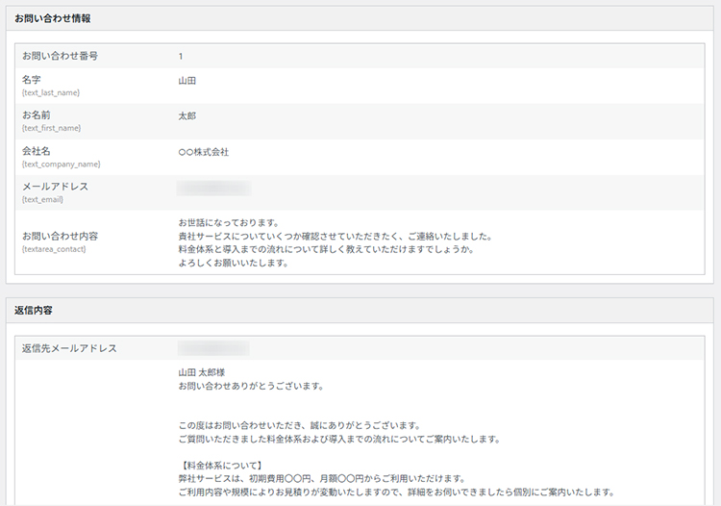
Task: Select the {textarea_contact} placeholder tag
Action: click(x=54, y=249)
